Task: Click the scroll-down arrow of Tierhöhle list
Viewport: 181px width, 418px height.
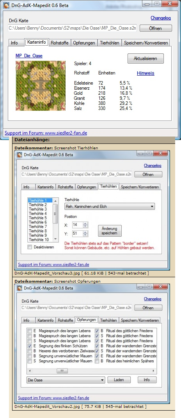Action: click(55, 239)
